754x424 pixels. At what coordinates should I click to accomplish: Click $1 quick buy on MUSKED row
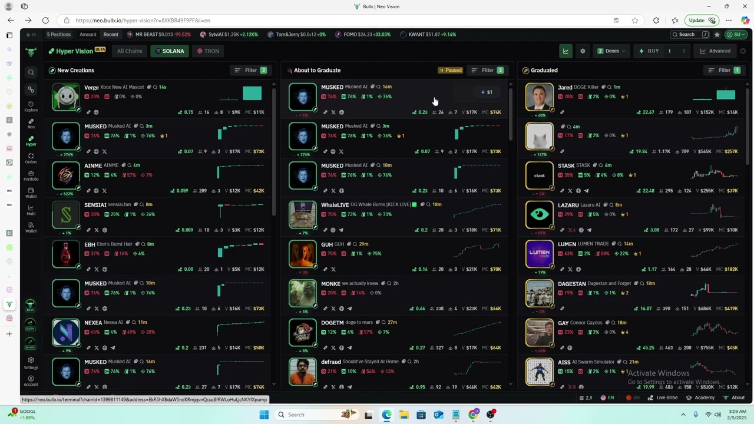point(487,92)
